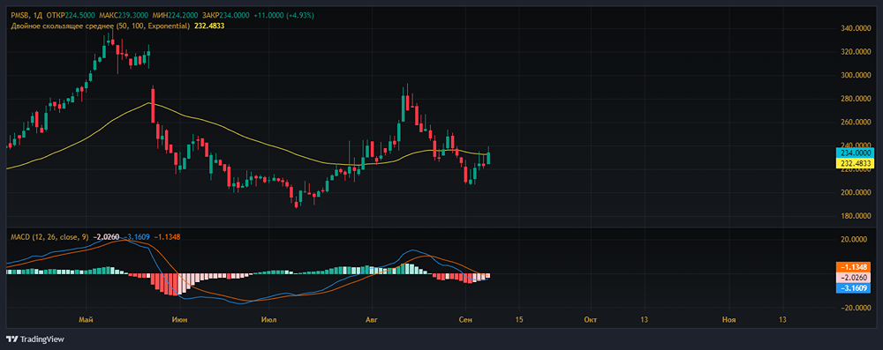Open the MACD (12, 26, close, 9) legend

tap(49, 237)
